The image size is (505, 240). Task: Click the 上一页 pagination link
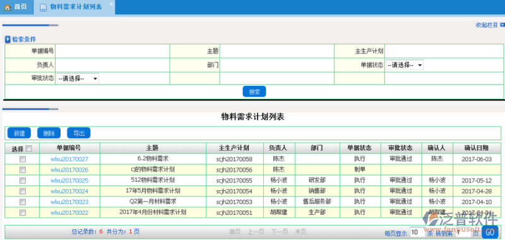coord(256,232)
